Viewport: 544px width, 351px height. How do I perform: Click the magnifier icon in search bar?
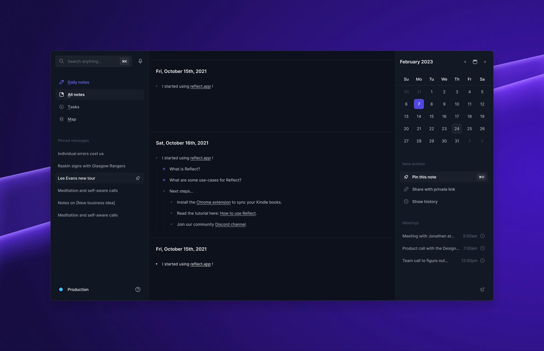(62, 61)
